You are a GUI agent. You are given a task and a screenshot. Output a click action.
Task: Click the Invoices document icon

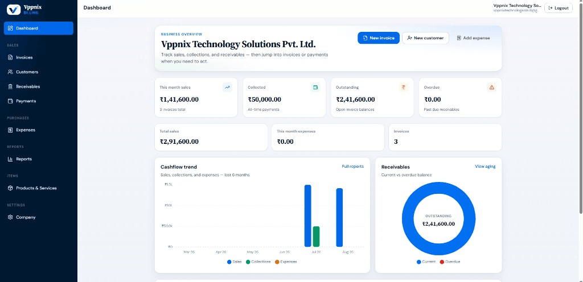point(10,57)
